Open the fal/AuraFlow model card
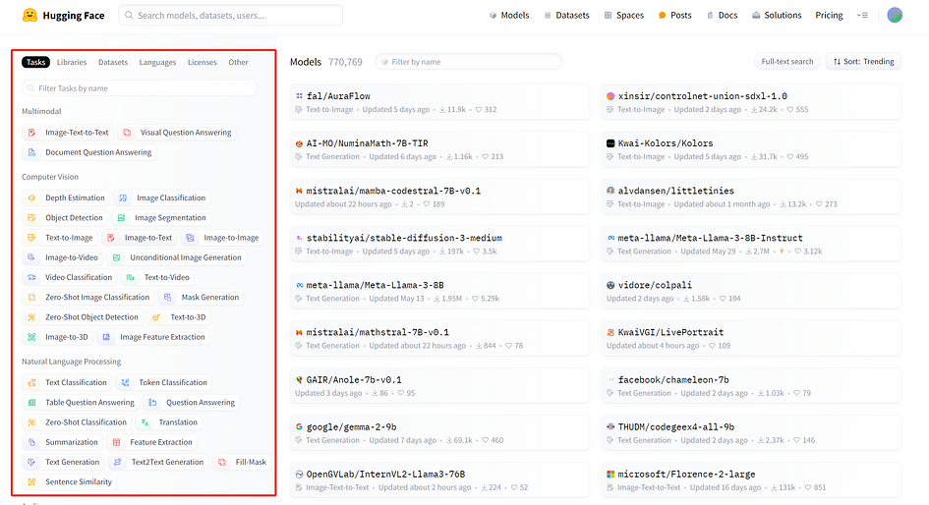 439,102
